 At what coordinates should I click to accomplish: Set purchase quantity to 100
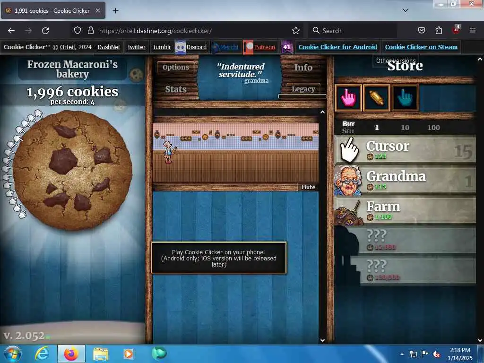433,128
